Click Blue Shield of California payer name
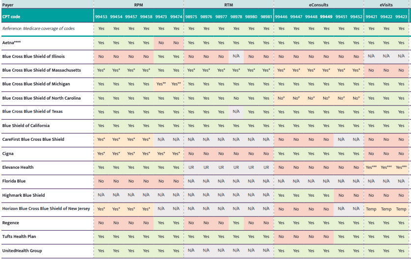 click(30, 126)
